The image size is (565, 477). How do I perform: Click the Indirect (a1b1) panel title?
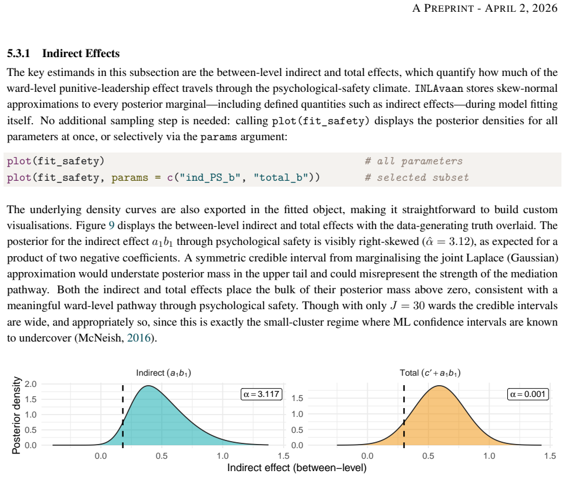164,373
